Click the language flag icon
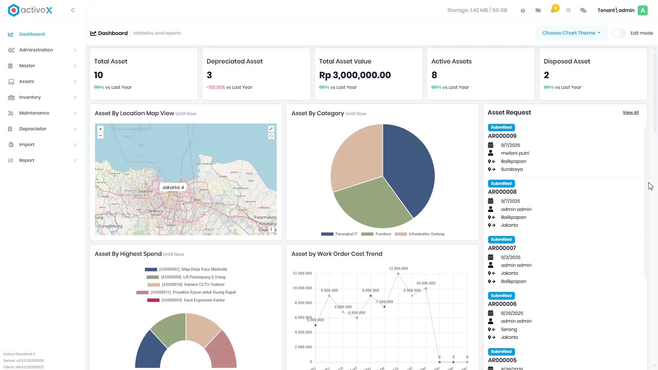The height and width of the screenshot is (370, 658). (538, 10)
